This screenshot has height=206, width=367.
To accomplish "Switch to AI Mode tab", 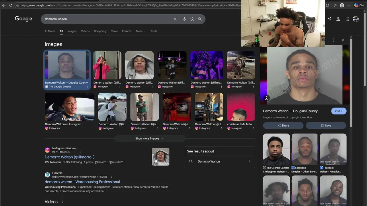I will point(50,31).
